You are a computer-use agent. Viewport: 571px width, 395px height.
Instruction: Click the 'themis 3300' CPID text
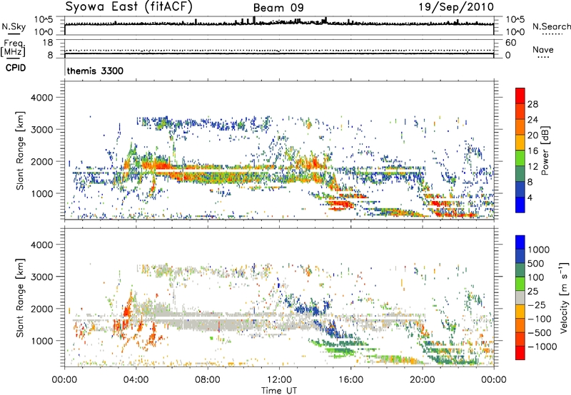(95, 71)
